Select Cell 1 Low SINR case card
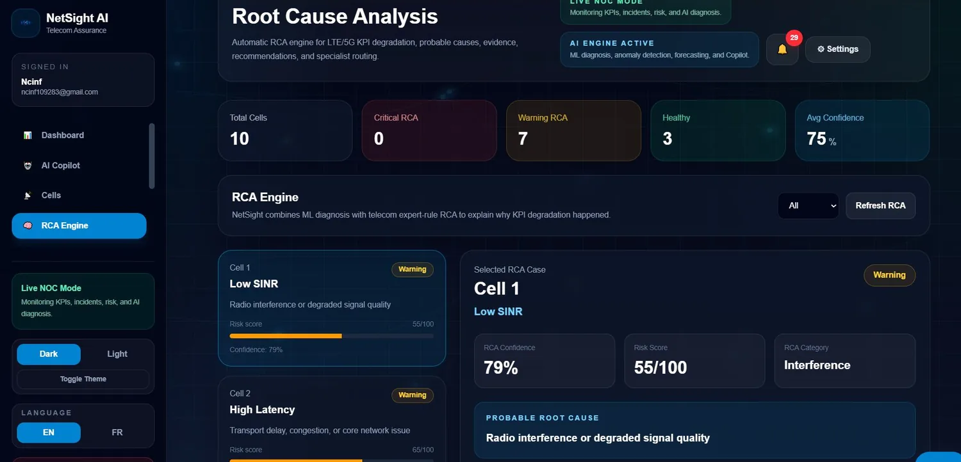The image size is (961, 462). [332, 308]
